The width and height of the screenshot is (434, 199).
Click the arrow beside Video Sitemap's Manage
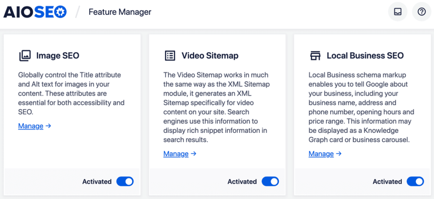[x=194, y=154]
